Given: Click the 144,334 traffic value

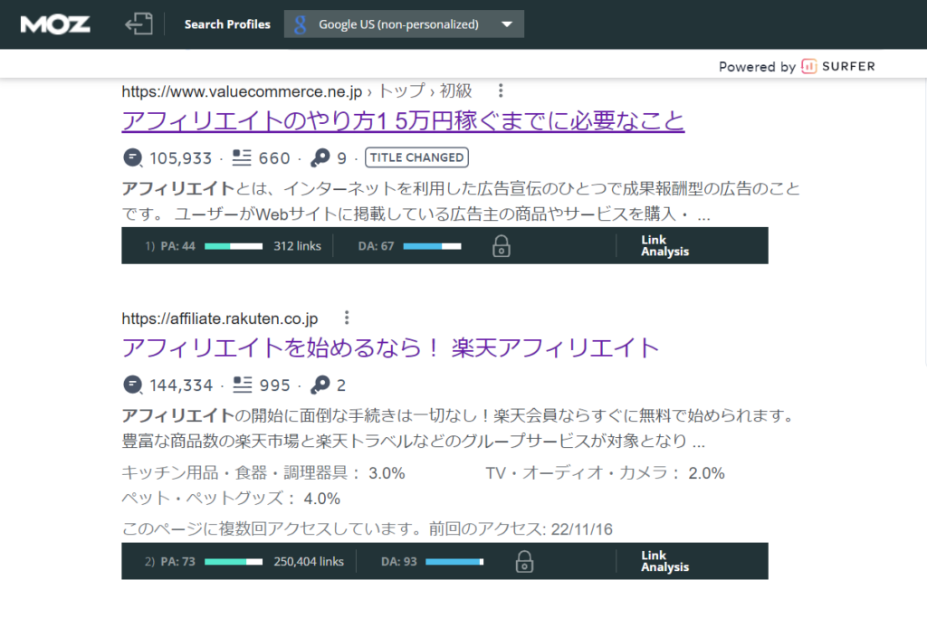Looking at the screenshot, I should pyautogui.click(x=181, y=385).
